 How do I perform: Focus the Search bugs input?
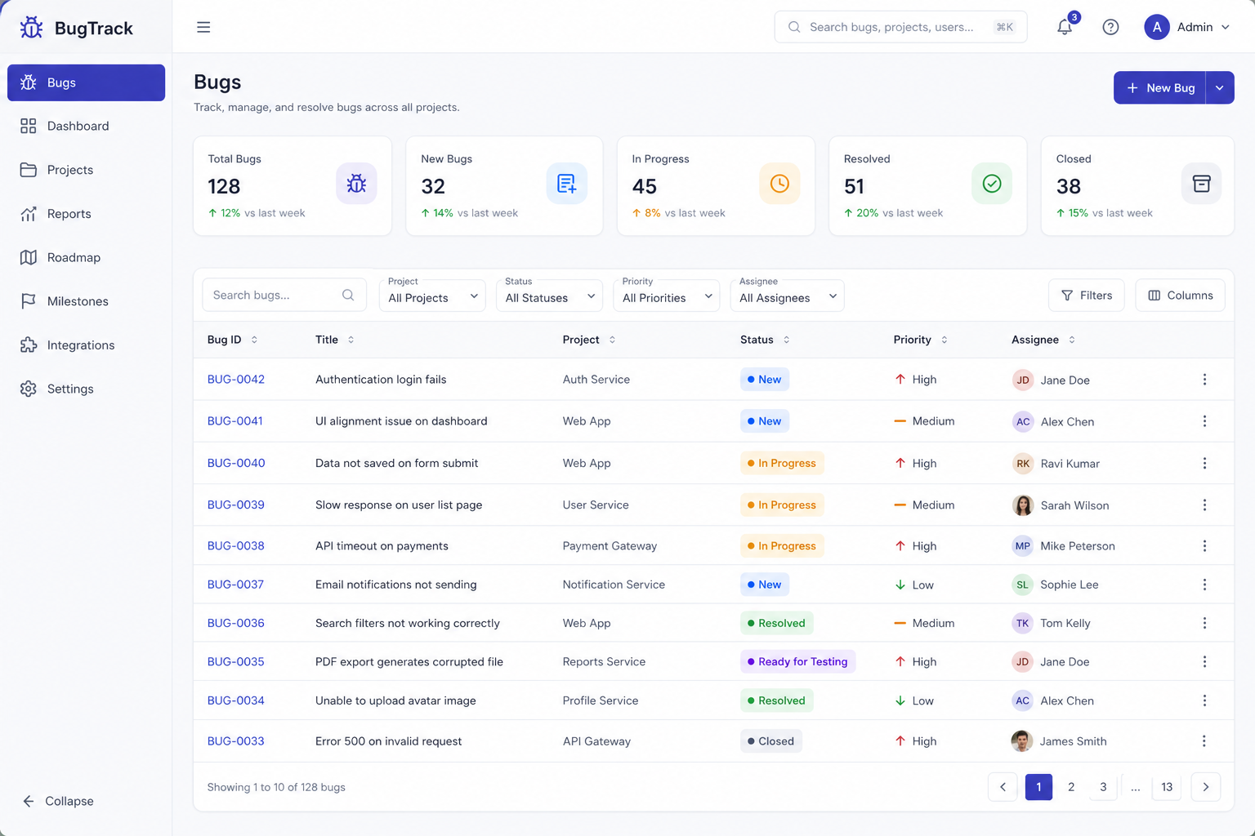point(284,295)
